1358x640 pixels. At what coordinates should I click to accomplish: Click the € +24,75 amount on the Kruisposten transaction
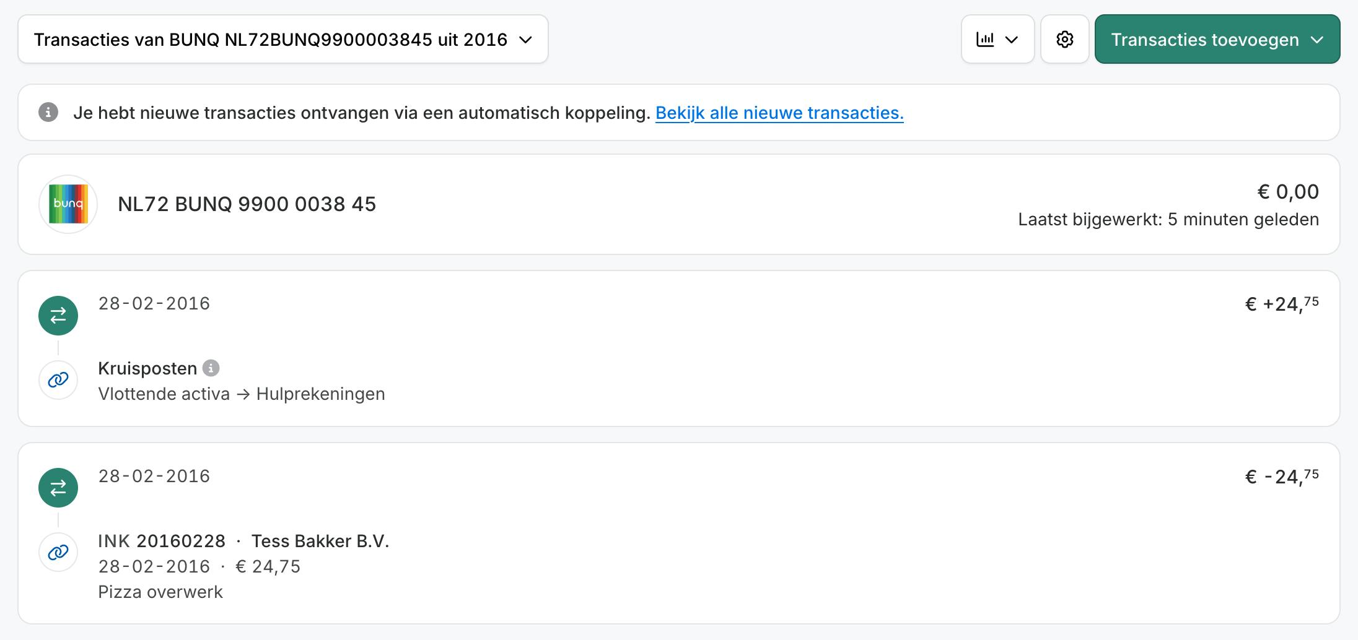(1279, 303)
